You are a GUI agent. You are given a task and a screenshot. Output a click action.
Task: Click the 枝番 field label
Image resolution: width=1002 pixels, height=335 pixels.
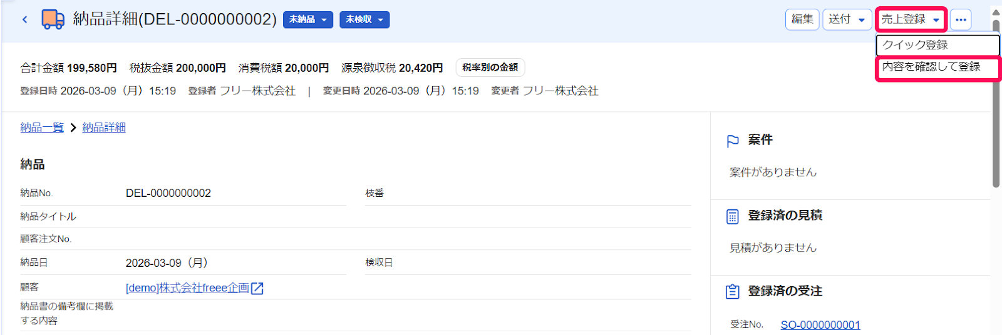[374, 193]
